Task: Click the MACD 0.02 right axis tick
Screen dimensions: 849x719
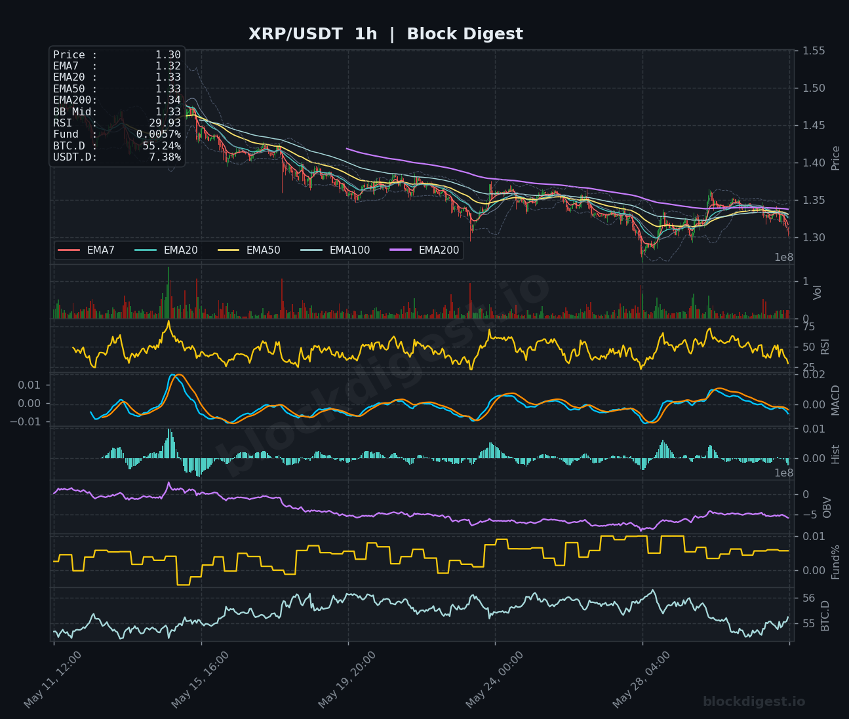Action: click(x=813, y=375)
